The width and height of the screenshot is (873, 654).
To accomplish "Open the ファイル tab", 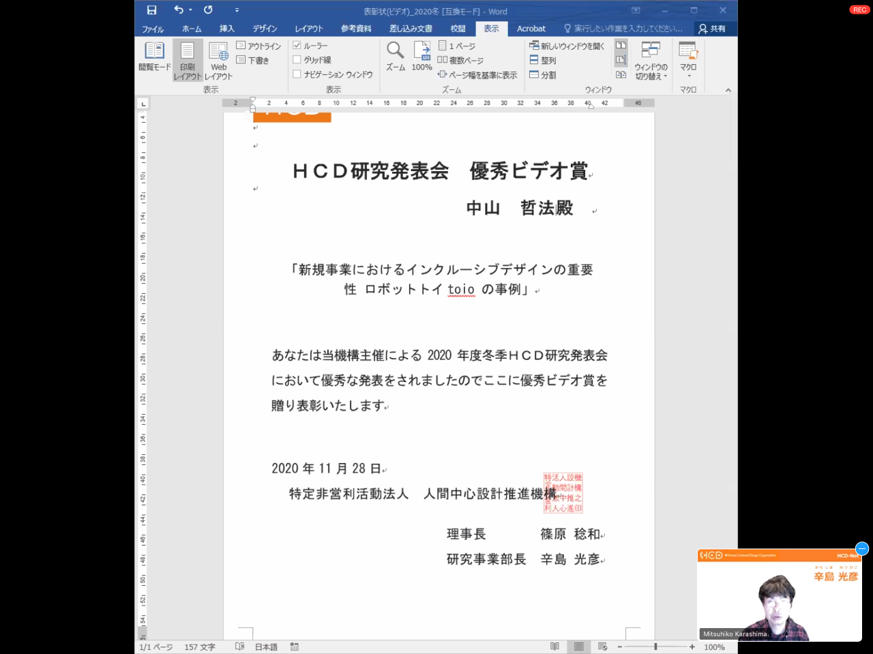I will (153, 29).
